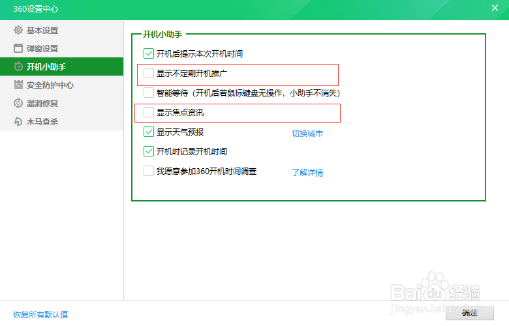Uncheck 开机时记录开机时间 checkbox
This screenshot has height=326, width=509.
[x=149, y=151]
